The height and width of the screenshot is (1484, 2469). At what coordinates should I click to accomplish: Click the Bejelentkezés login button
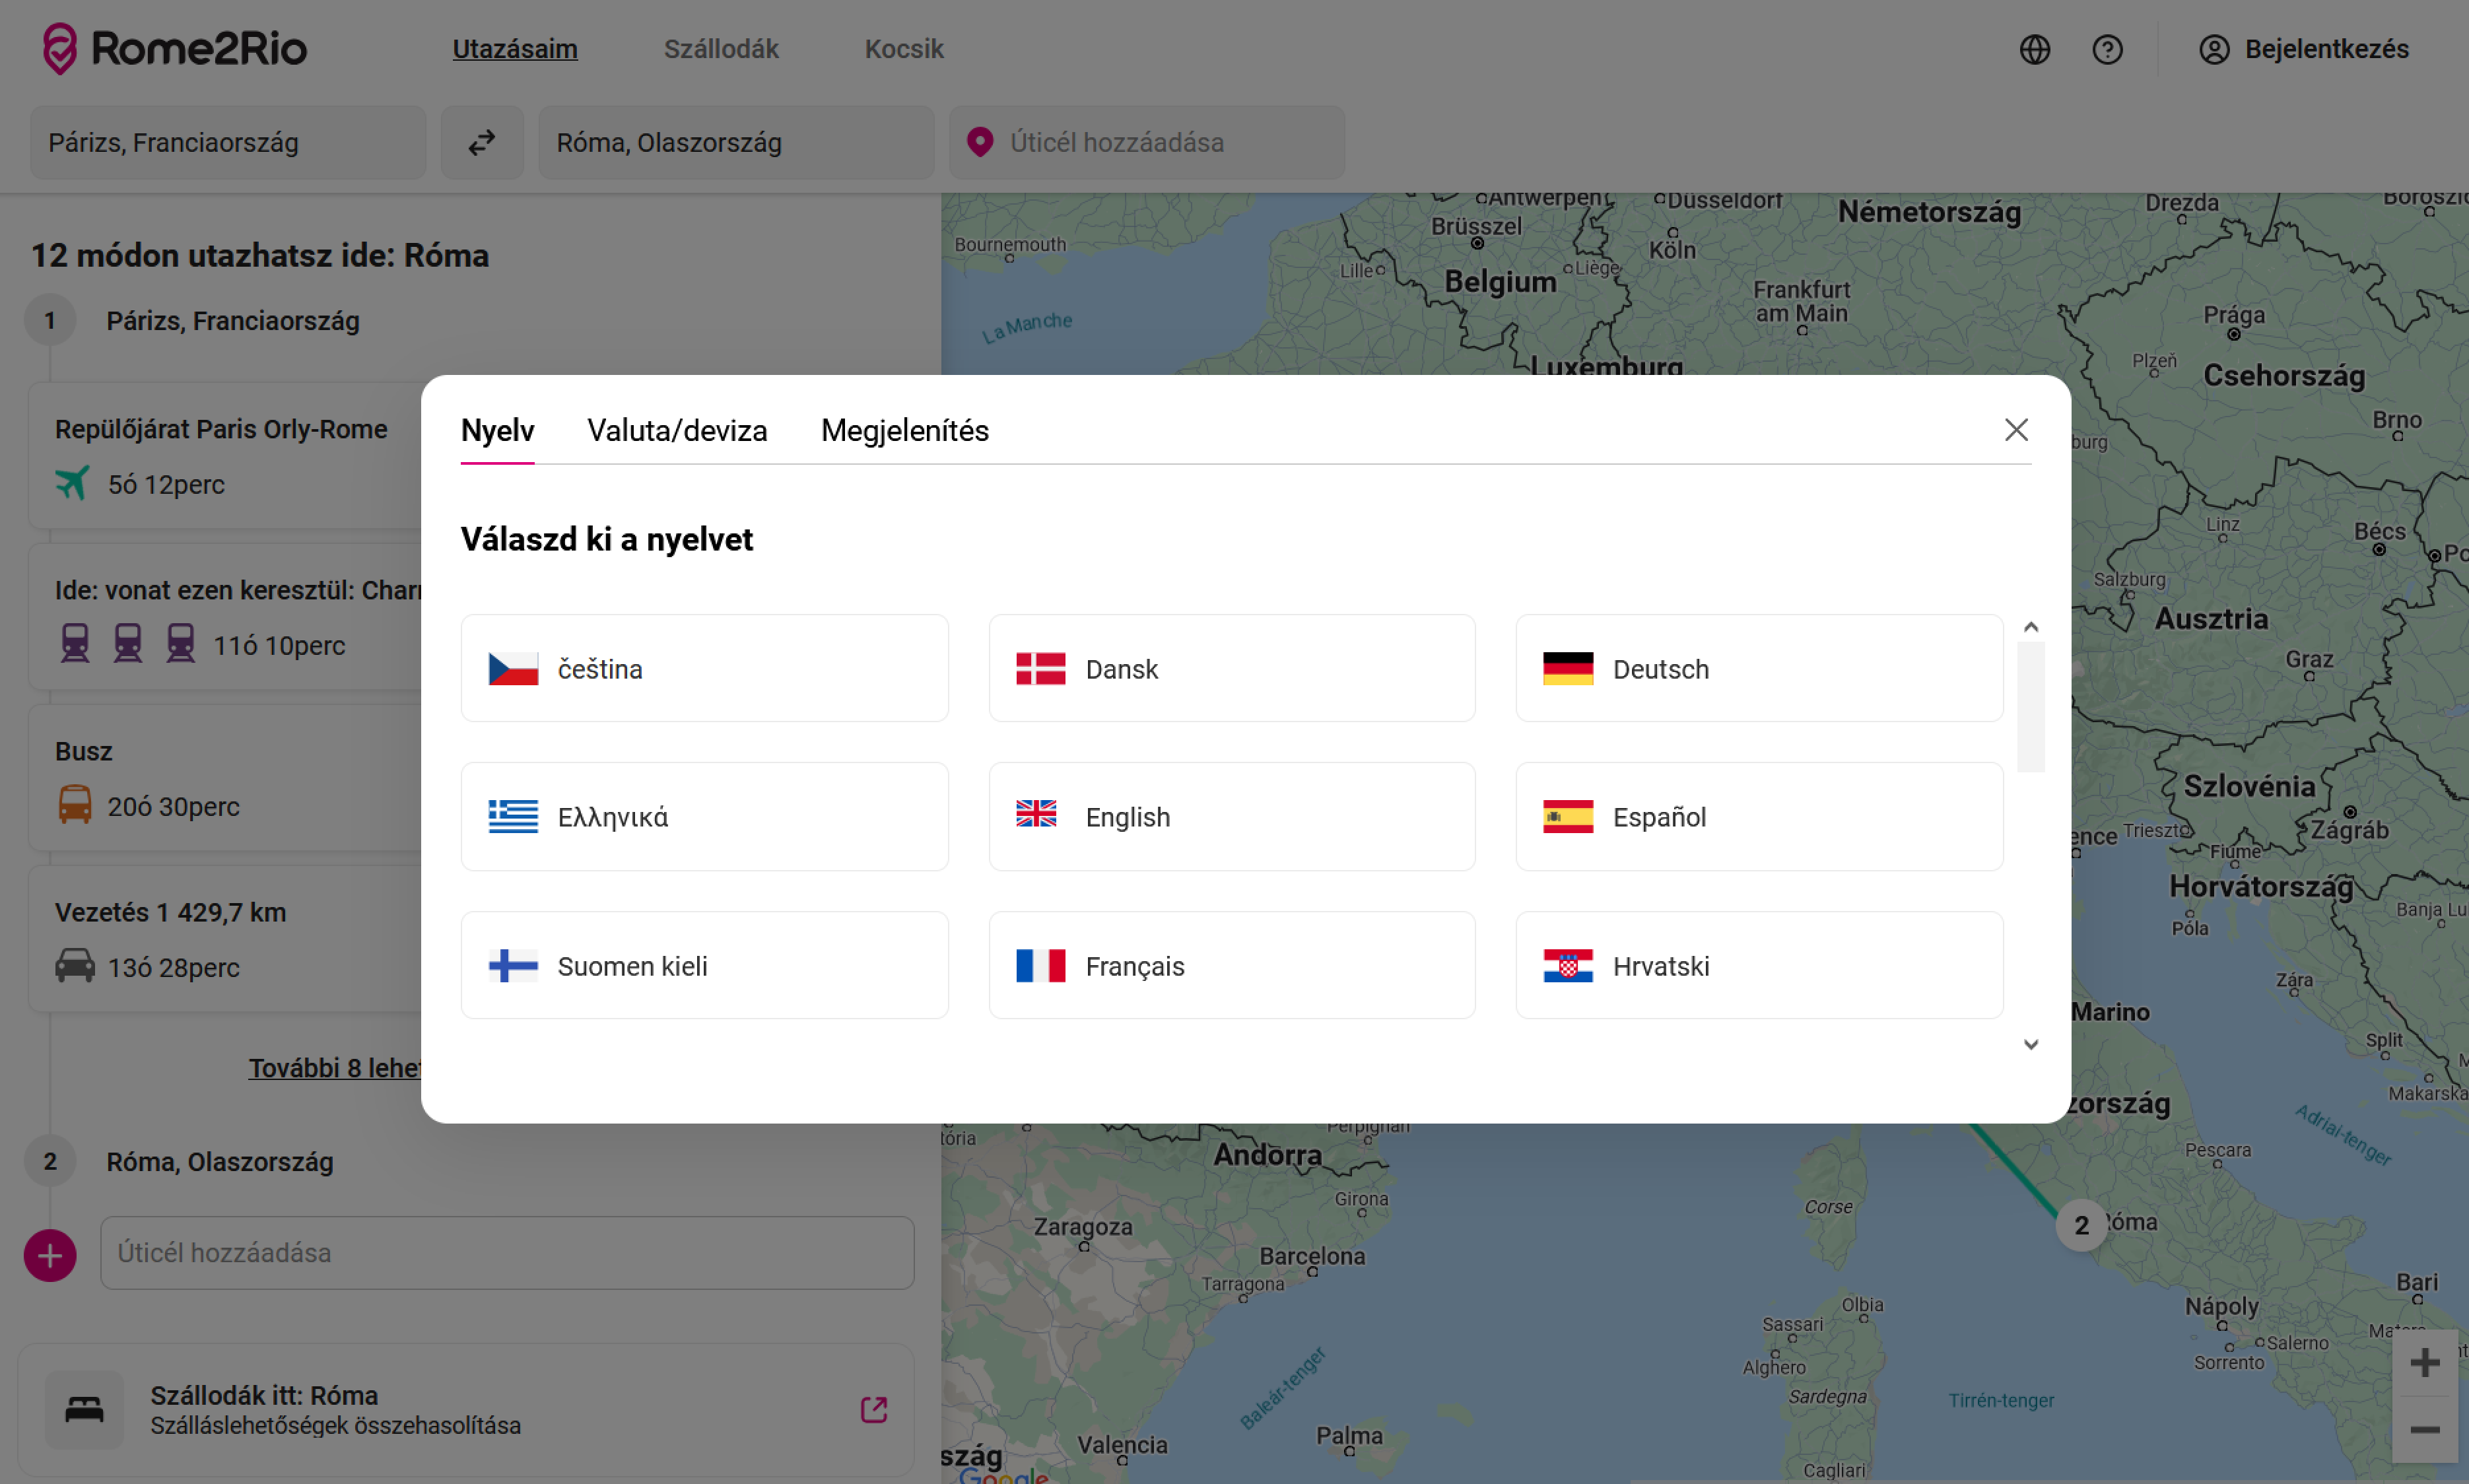tap(2304, 49)
